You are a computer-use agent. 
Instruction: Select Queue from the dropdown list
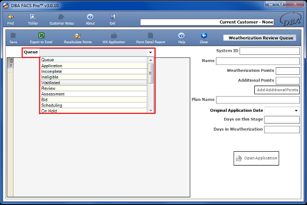(94, 60)
